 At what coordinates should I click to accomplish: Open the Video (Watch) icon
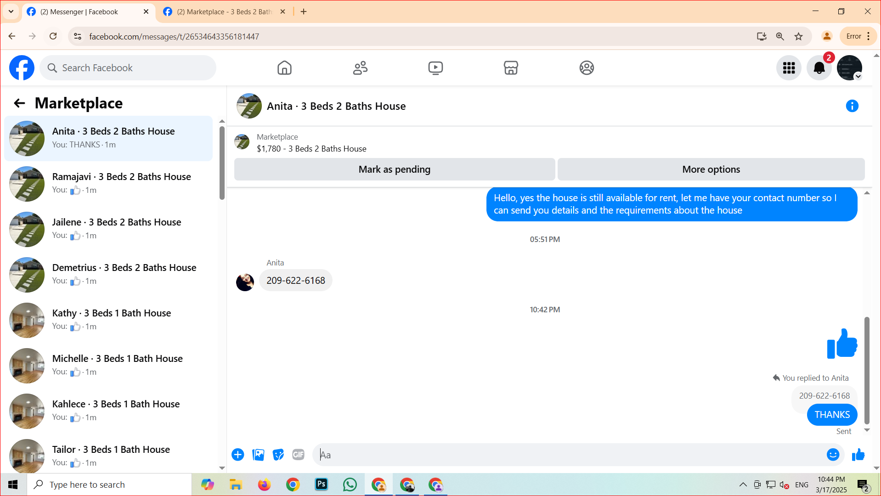tap(435, 68)
